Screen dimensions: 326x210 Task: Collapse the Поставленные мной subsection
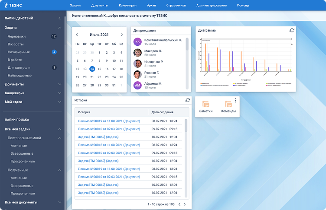59,138
